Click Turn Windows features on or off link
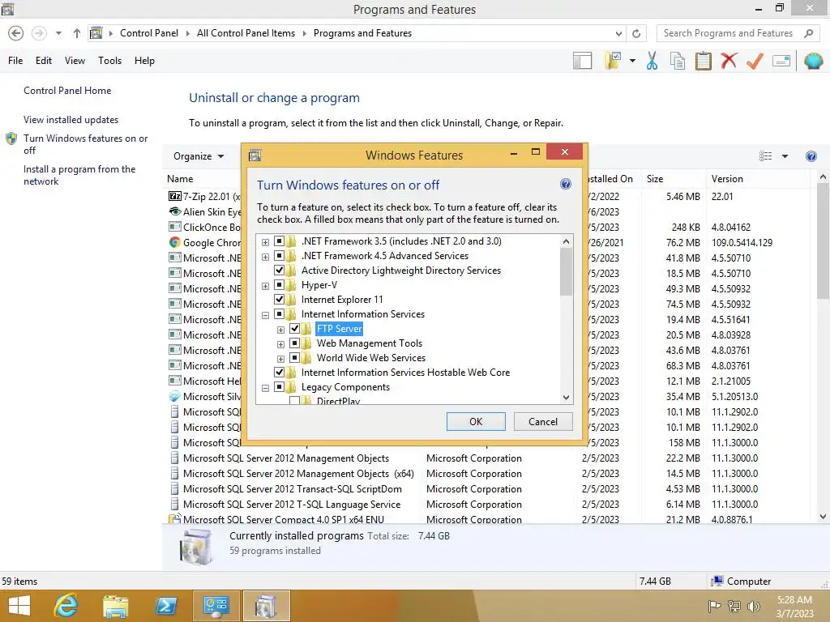The width and height of the screenshot is (830, 622). tap(85, 144)
